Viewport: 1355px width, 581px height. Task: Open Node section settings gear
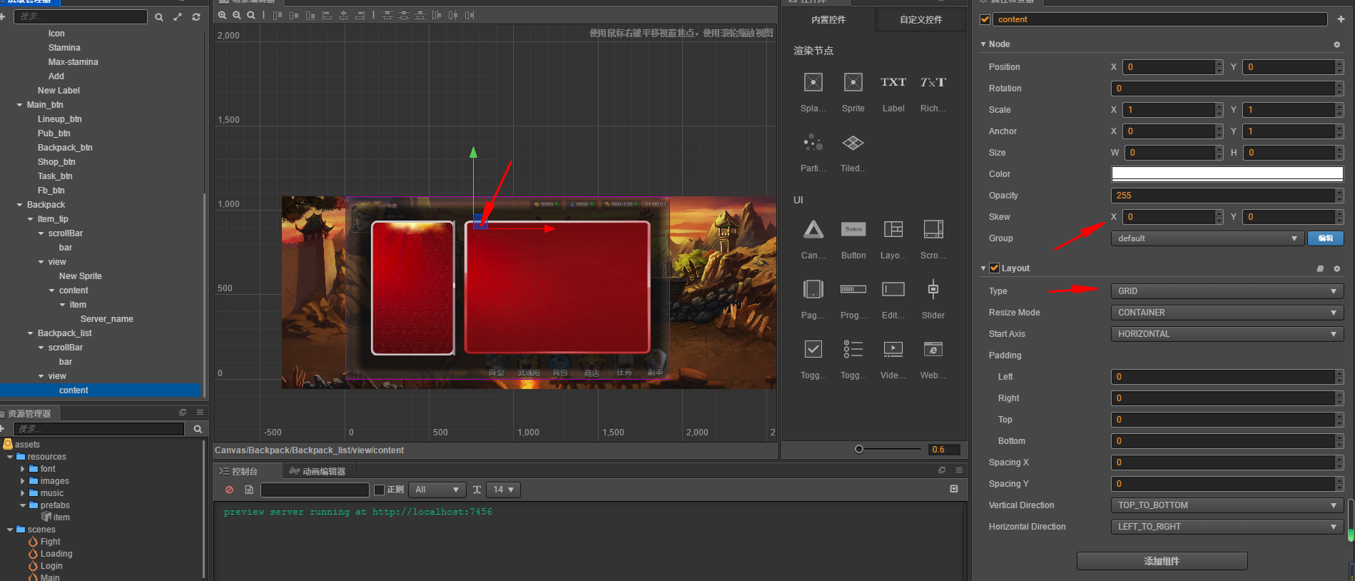[x=1336, y=44]
